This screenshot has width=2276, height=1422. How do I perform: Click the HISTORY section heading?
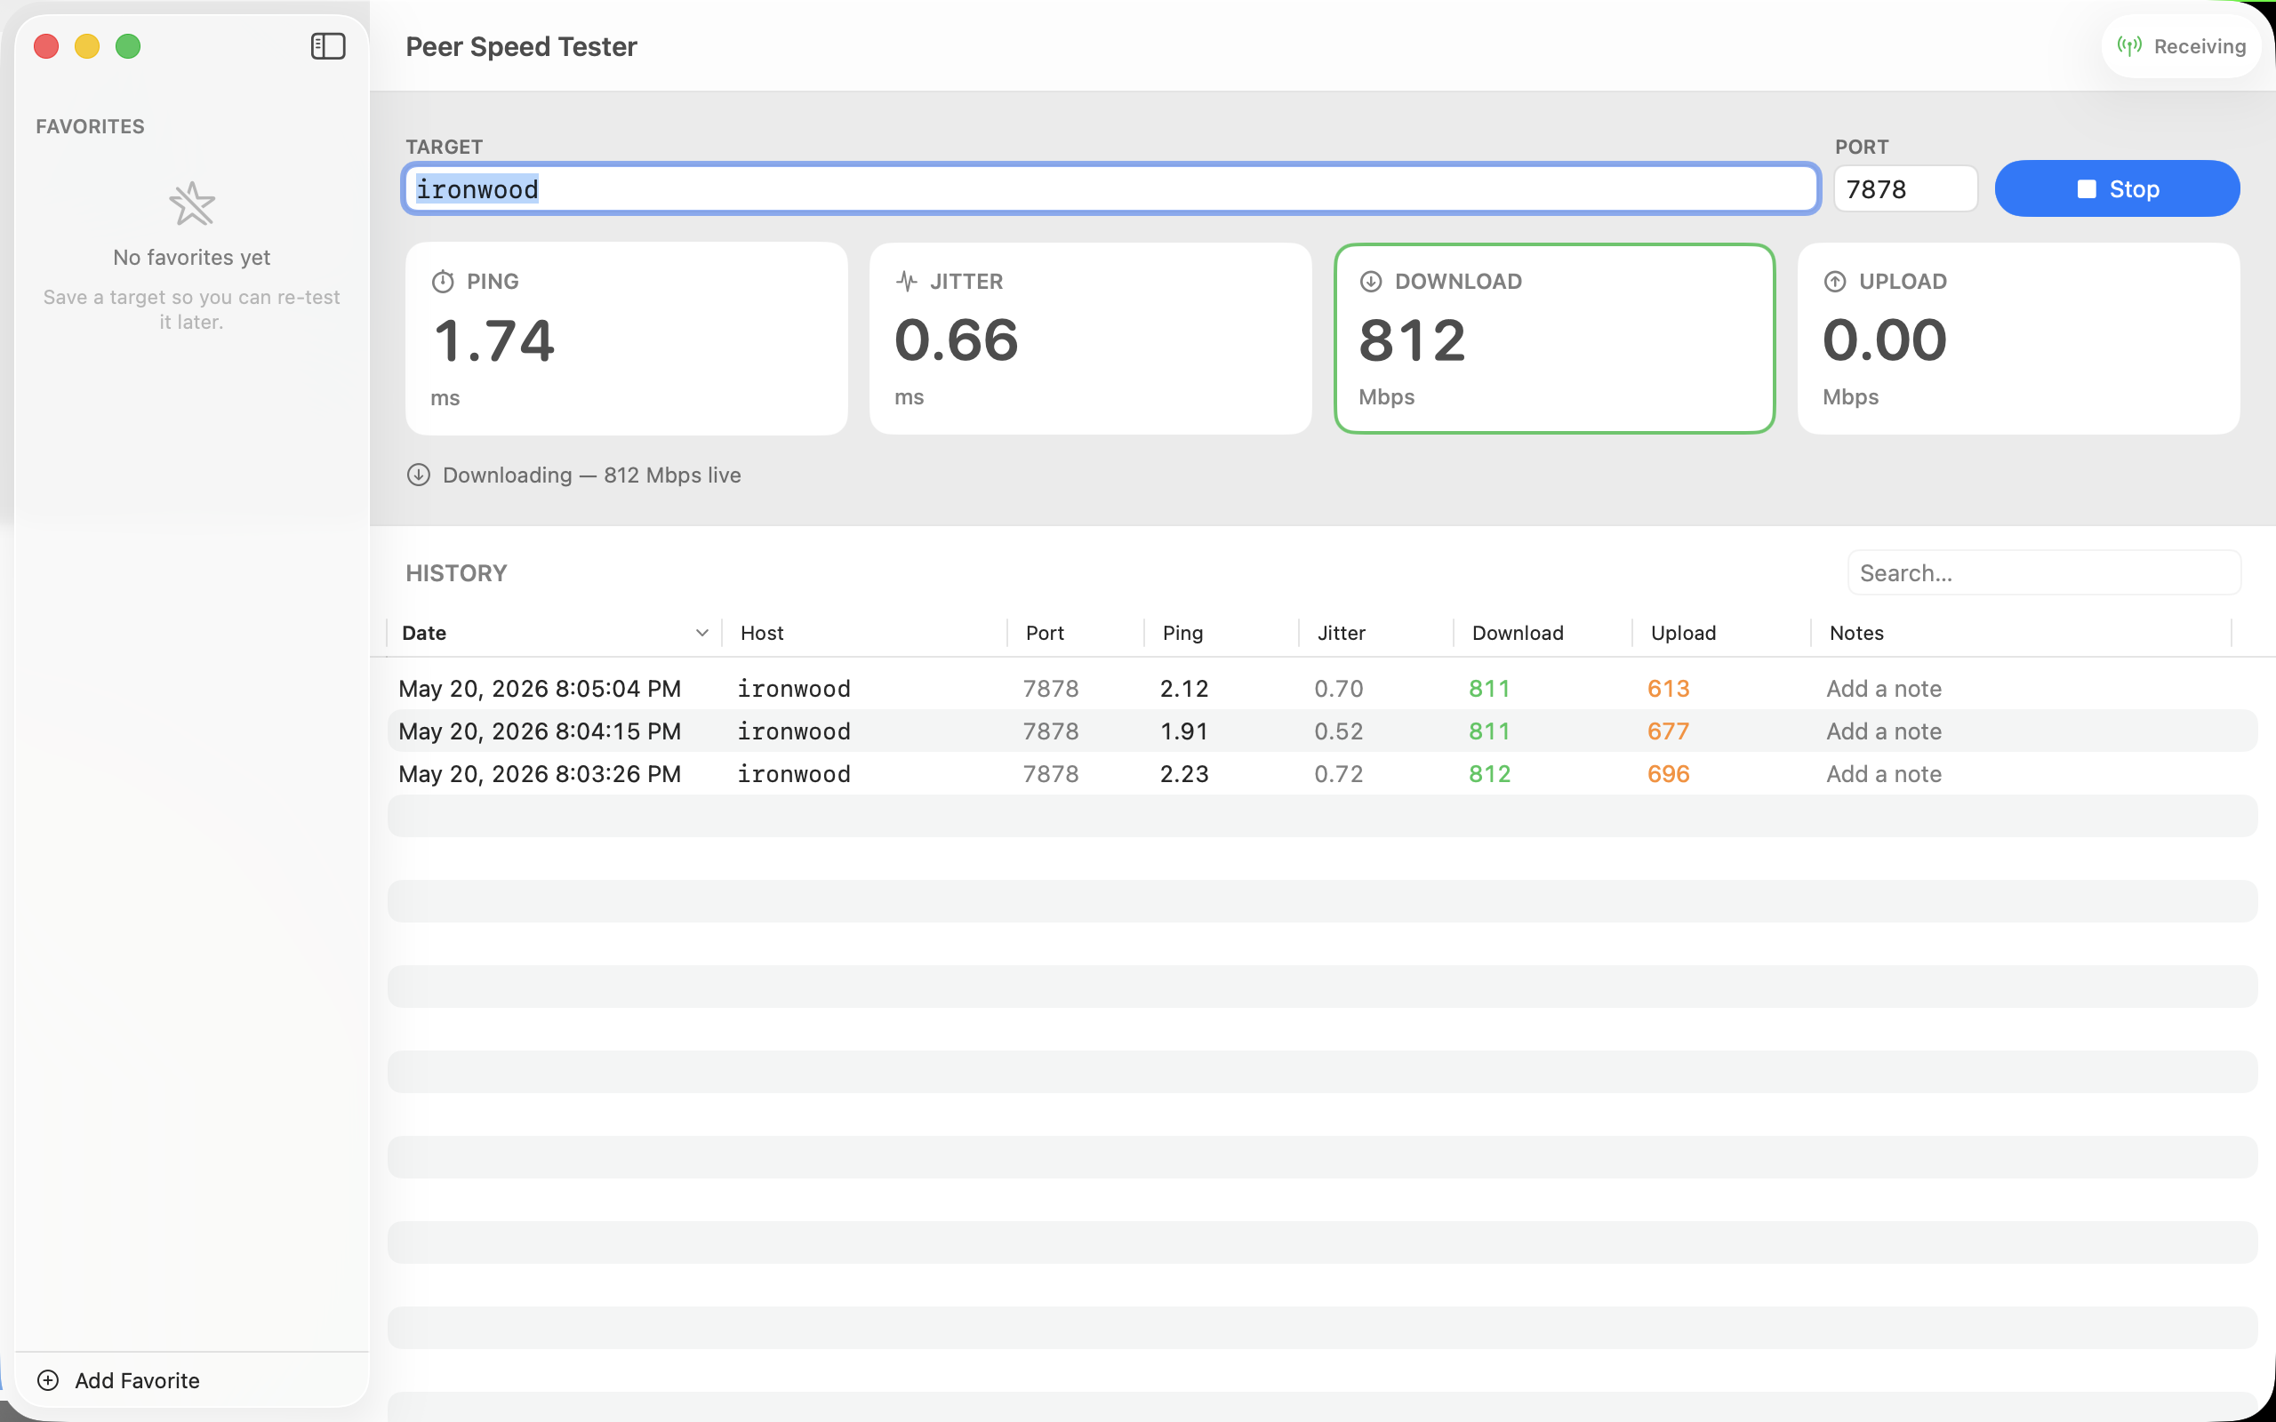(x=456, y=572)
